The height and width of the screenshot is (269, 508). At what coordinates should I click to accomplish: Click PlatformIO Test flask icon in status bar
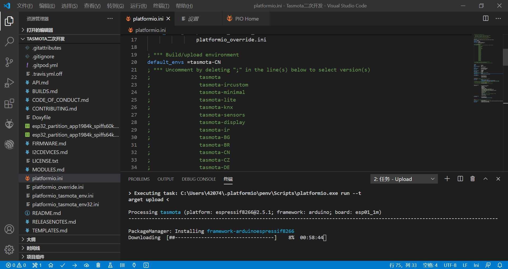coord(110,265)
